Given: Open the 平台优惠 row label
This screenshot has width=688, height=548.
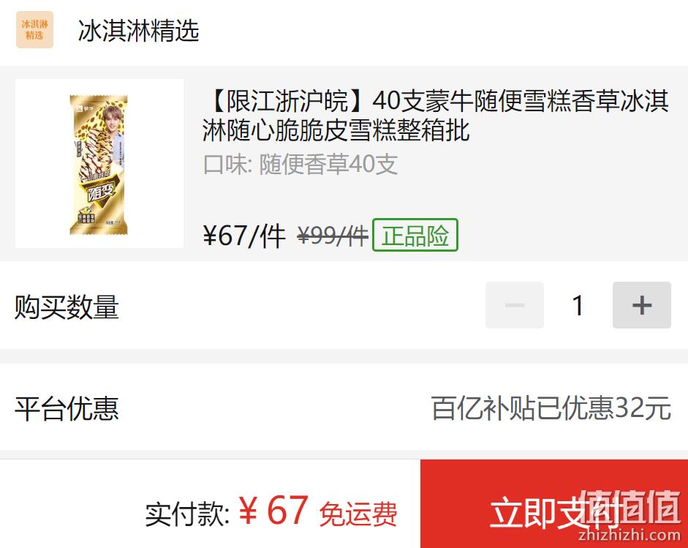Looking at the screenshot, I should pos(67,409).
